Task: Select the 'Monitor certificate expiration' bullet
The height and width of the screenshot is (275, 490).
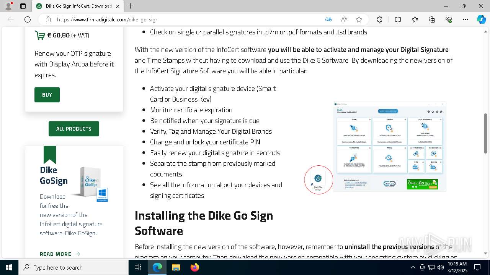Action: 191,110
